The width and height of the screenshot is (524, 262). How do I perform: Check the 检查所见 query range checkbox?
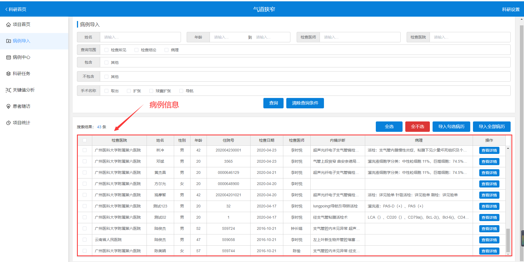tap(106, 50)
